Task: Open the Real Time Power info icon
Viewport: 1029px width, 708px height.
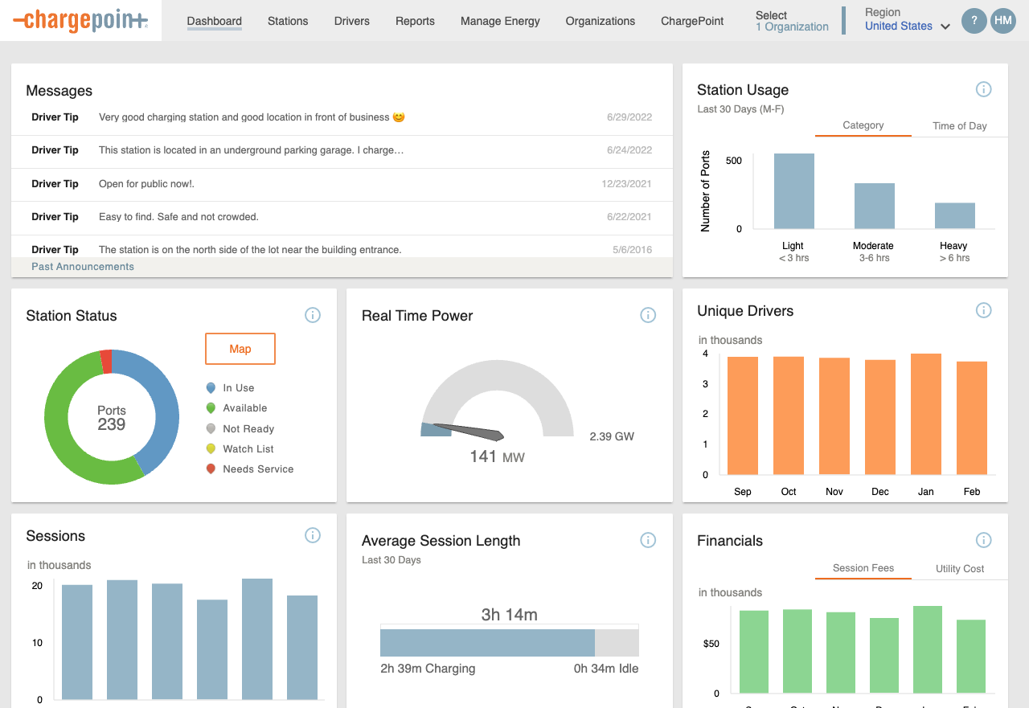Action: pyautogui.click(x=648, y=315)
